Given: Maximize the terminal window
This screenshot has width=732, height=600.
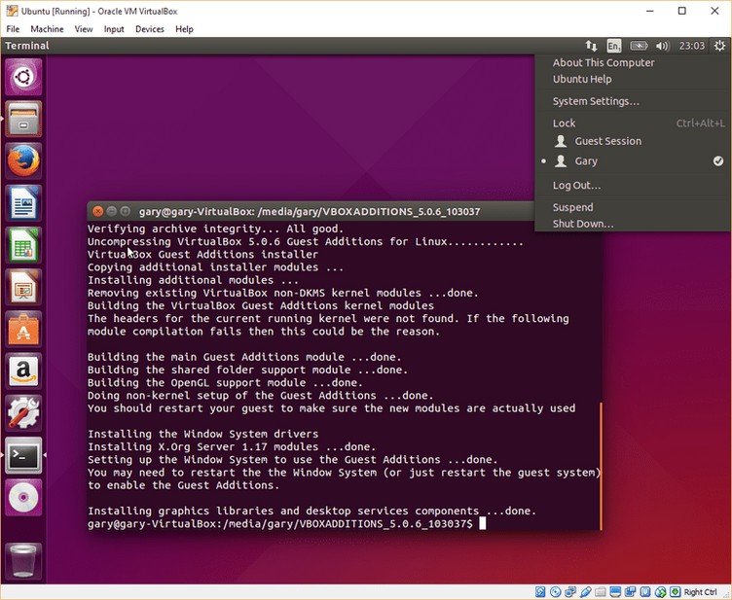Looking at the screenshot, I should pyautogui.click(x=126, y=211).
